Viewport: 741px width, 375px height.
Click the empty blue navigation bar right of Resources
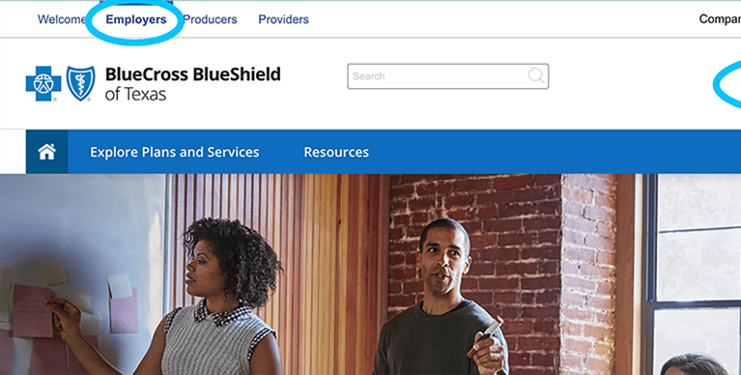[555, 152]
